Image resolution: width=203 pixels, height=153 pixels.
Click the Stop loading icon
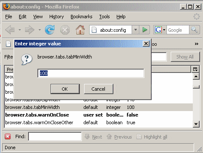pyautogui.click(x=65, y=30)
